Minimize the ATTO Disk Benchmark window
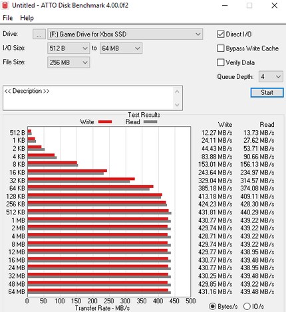The width and height of the screenshot is (286, 312). (x=225, y=5)
